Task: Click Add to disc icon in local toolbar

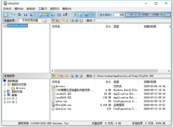Action: coord(72,76)
